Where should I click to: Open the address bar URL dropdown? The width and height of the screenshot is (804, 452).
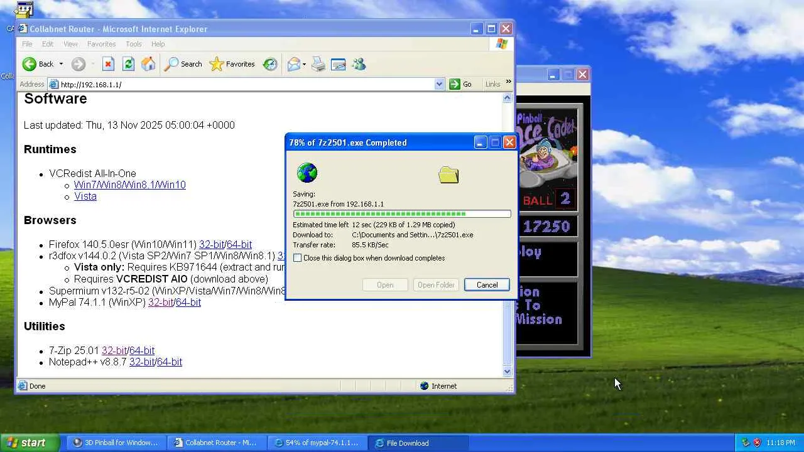[439, 84]
